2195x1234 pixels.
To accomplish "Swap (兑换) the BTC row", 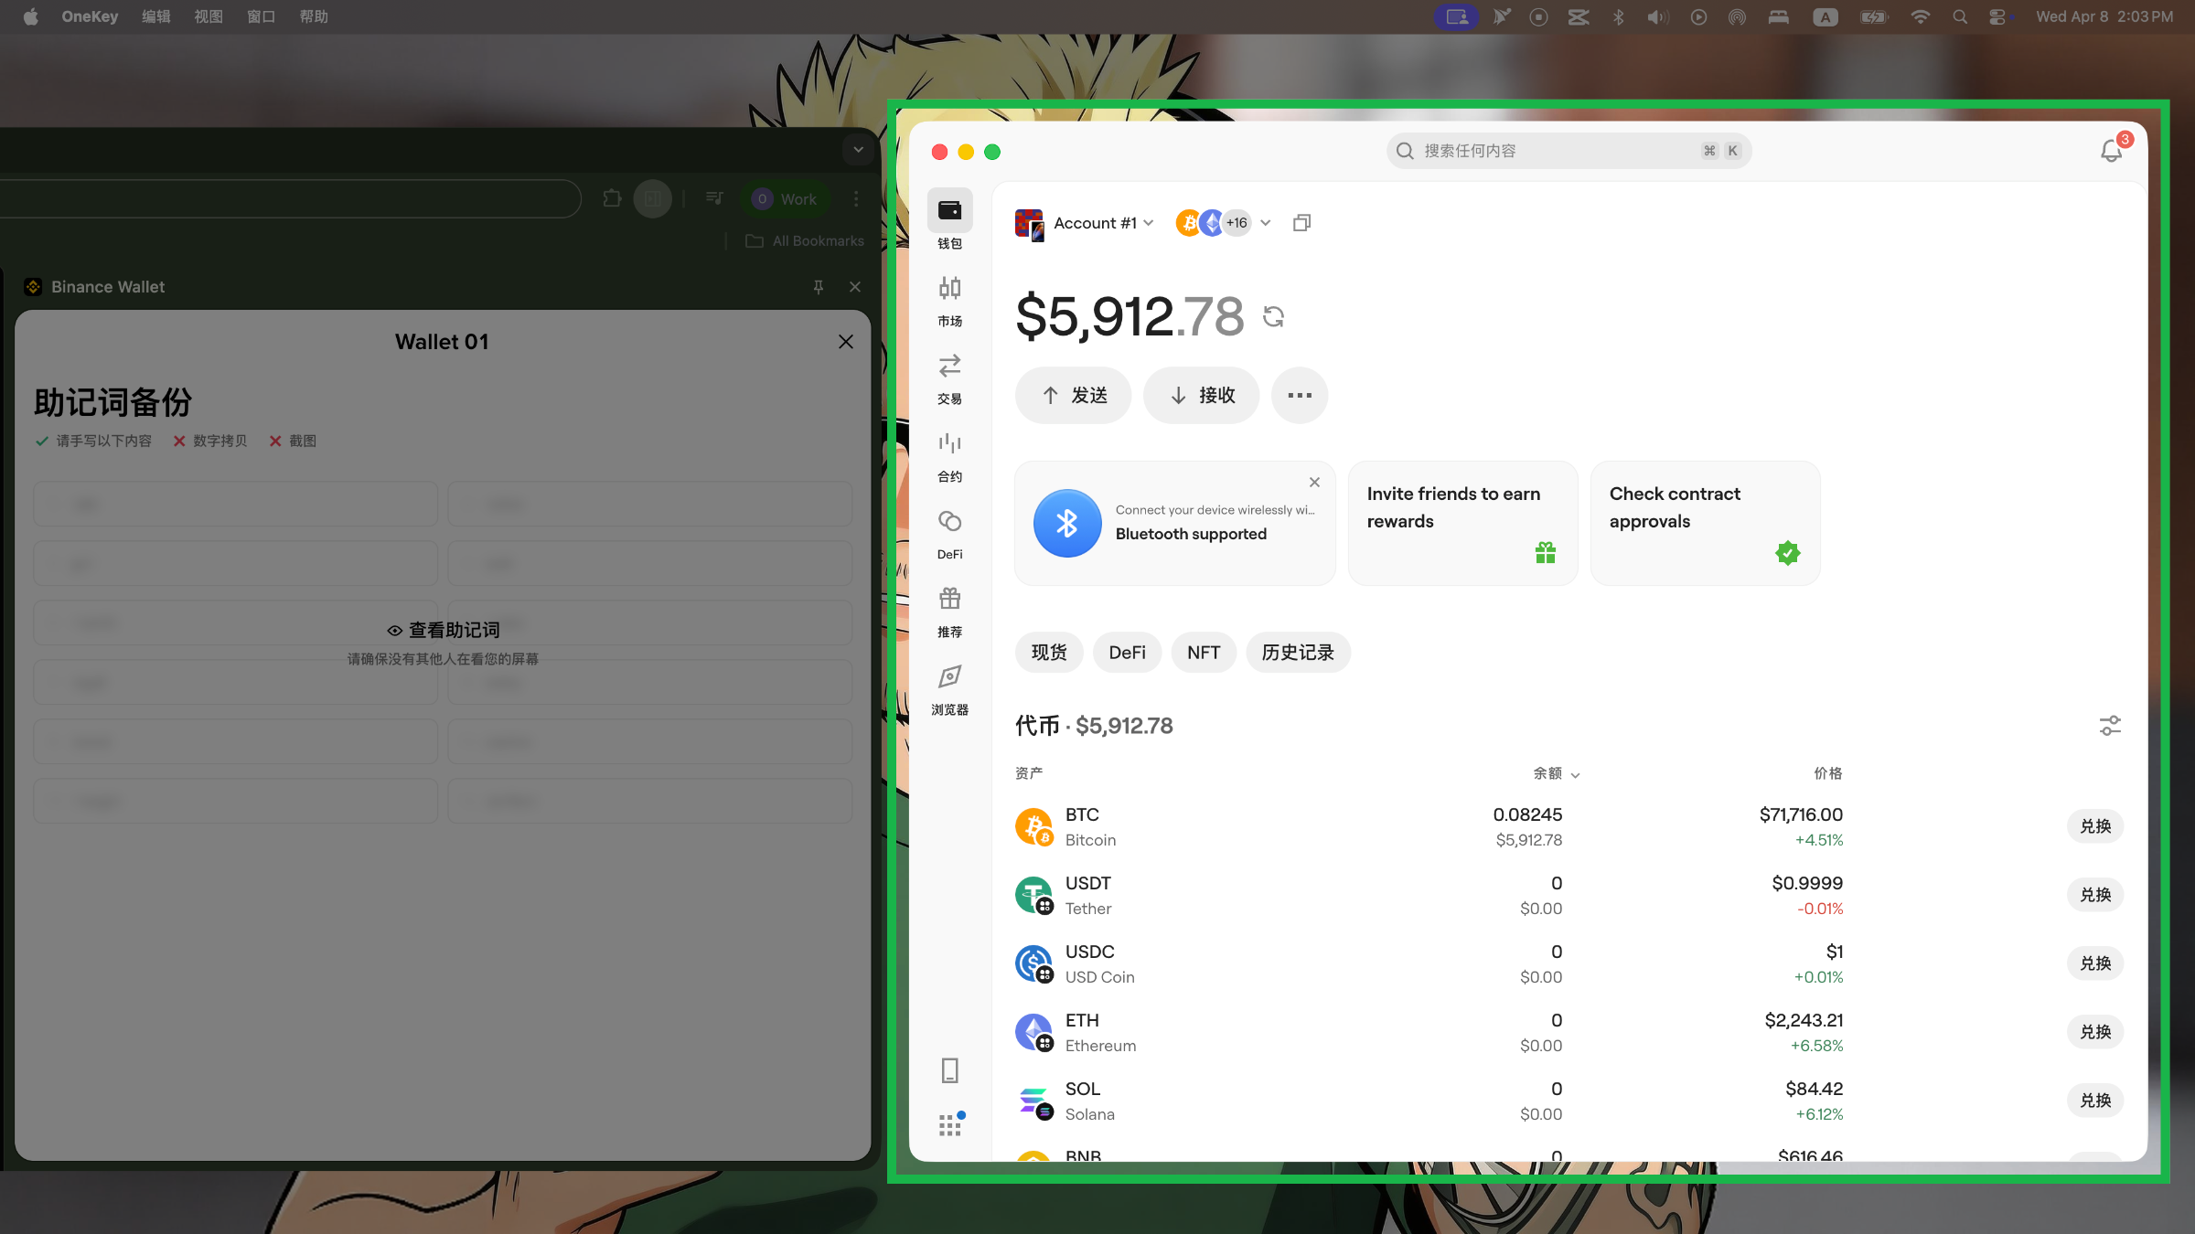I will point(2095,826).
